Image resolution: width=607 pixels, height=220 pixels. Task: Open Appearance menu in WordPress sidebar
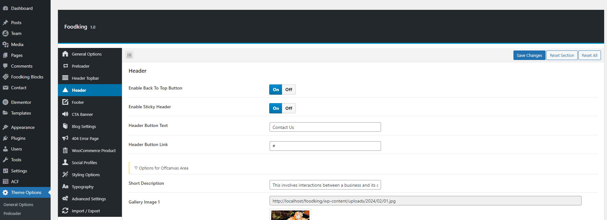click(23, 127)
